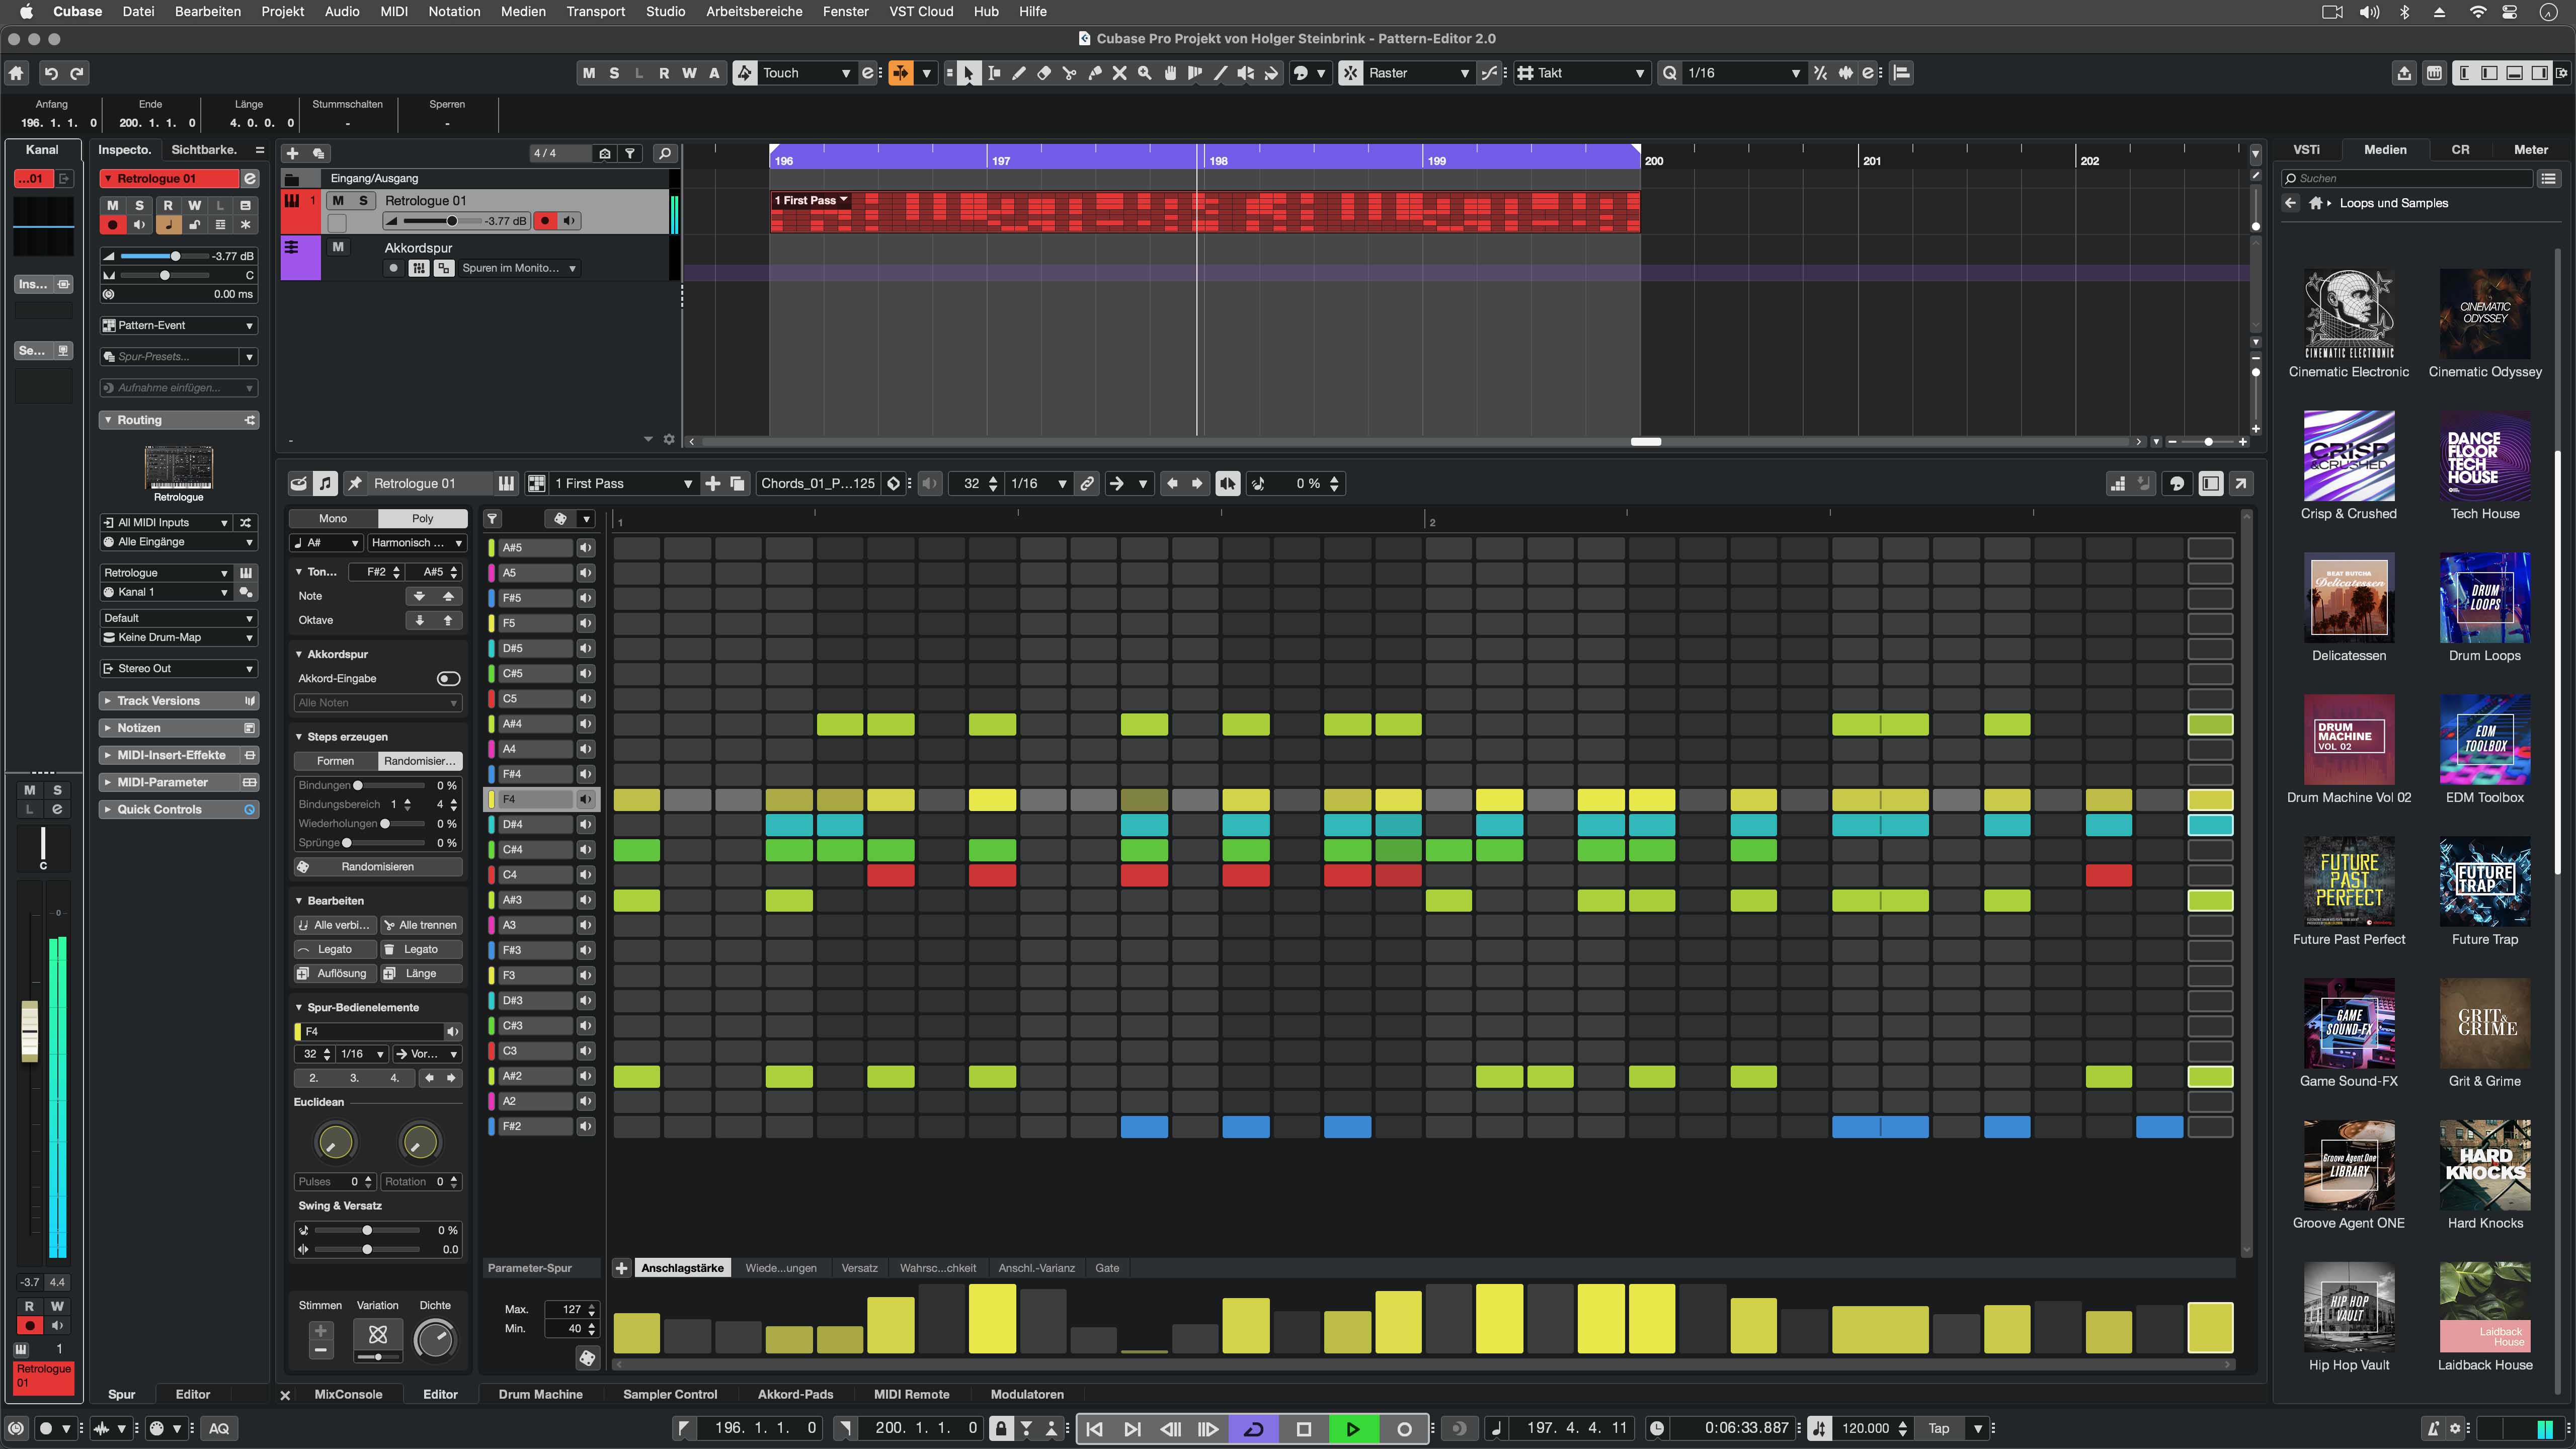Select the Draw (pencil) tool in the toolbar
The width and height of the screenshot is (2576, 1449).
[x=1018, y=73]
